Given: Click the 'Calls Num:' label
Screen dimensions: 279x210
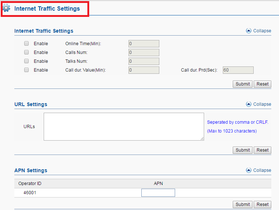Looking at the screenshot, I should pyautogui.click(x=76, y=52).
